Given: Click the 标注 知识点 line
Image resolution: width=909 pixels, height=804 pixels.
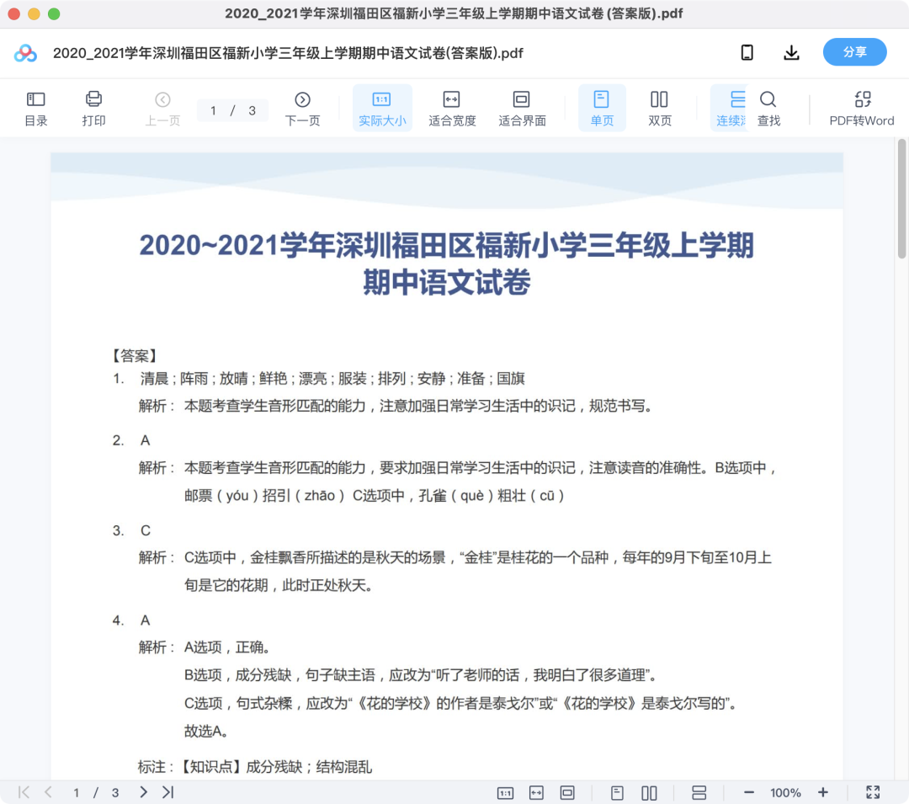Looking at the screenshot, I should pyautogui.click(x=254, y=767).
